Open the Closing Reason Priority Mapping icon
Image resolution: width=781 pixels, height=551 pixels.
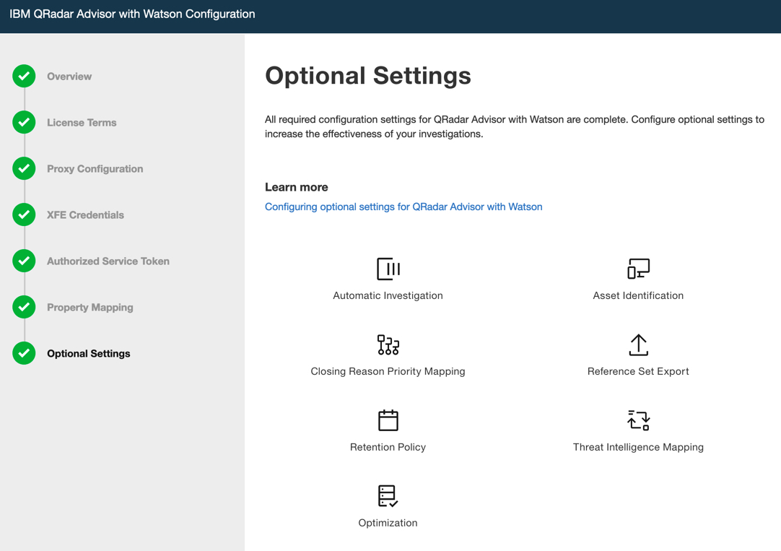click(x=388, y=344)
